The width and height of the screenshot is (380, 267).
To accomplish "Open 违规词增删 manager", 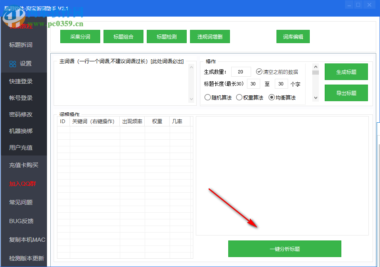I will click(x=210, y=36).
